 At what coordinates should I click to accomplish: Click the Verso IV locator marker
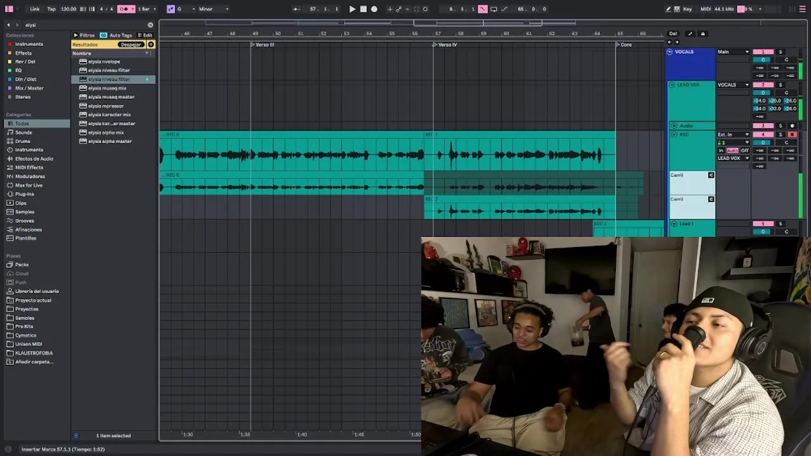click(x=446, y=45)
